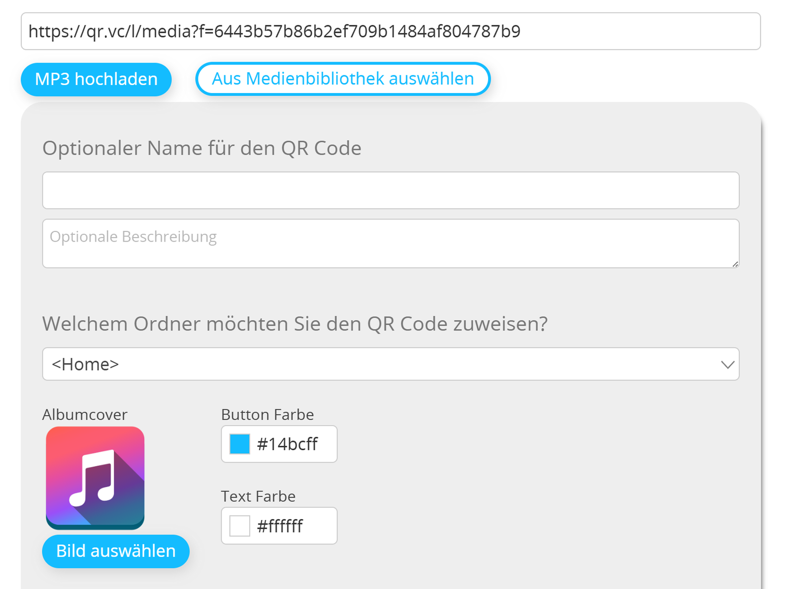Click the blue square beside #14bcff
Viewport: 788px width, 589px height.
pos(240,444)
